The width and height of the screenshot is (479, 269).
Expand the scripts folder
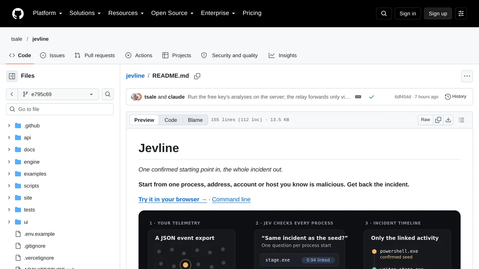[9, 186]
